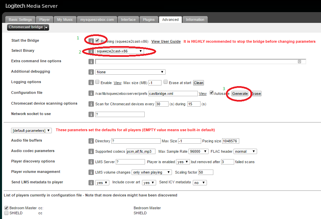The height and width of the screenshot is (219, 321).
Task: Click info icon for Chromecast device scanning options
Action: [91, 104]
